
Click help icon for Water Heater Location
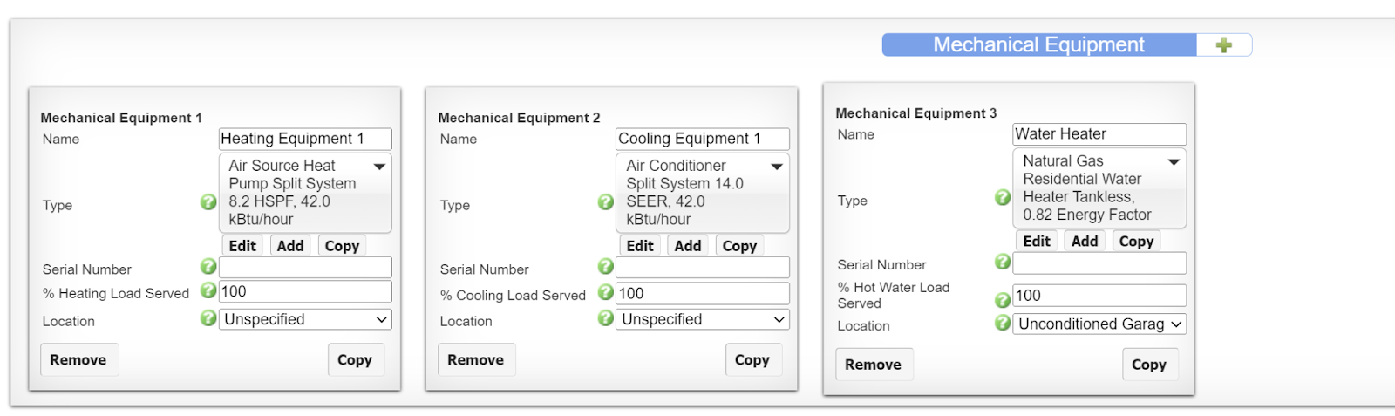(x=1003, y=323)
